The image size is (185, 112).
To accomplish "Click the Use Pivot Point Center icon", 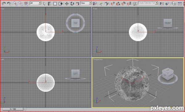I will (95, 4).
